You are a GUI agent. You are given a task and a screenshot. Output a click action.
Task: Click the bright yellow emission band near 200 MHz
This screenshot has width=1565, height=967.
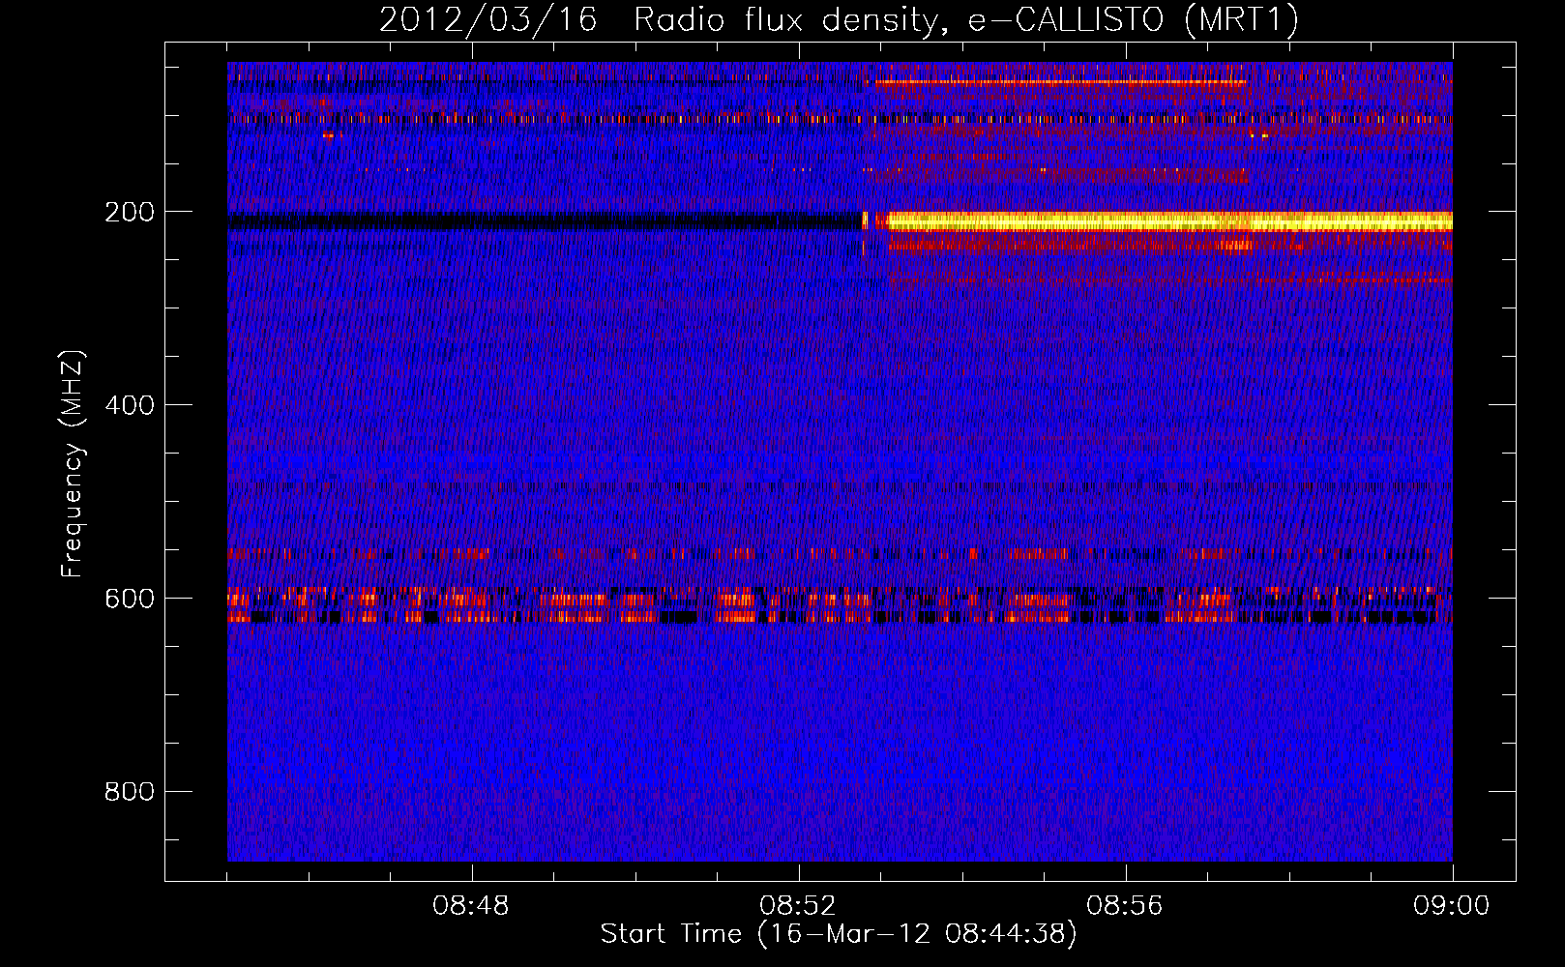1169,221
